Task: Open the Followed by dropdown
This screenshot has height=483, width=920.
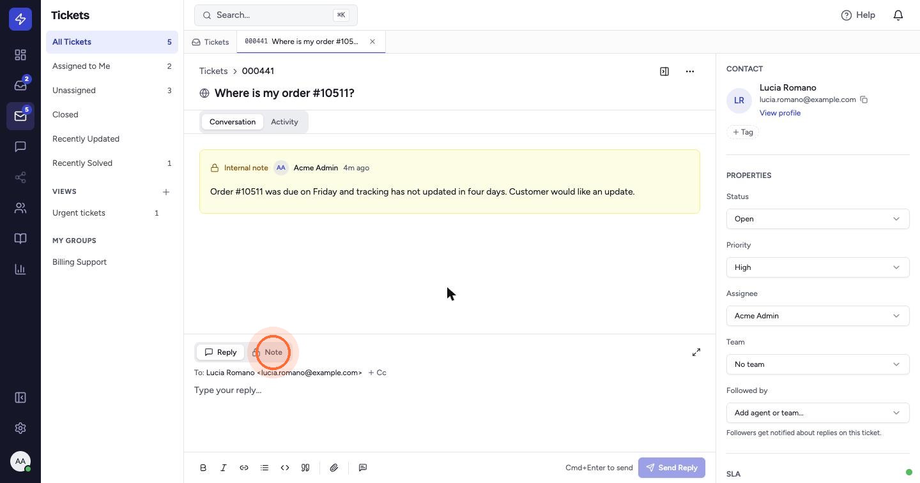Action: click(x=818, y=413)
